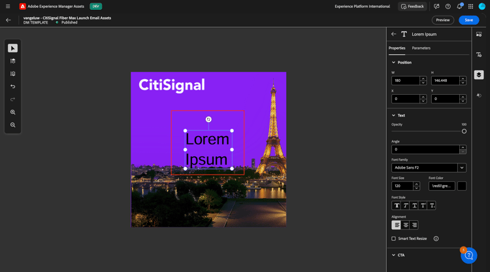Open the help question mark icon
The height and width of the screenshot is (272, 490).
tap(448, 7)
